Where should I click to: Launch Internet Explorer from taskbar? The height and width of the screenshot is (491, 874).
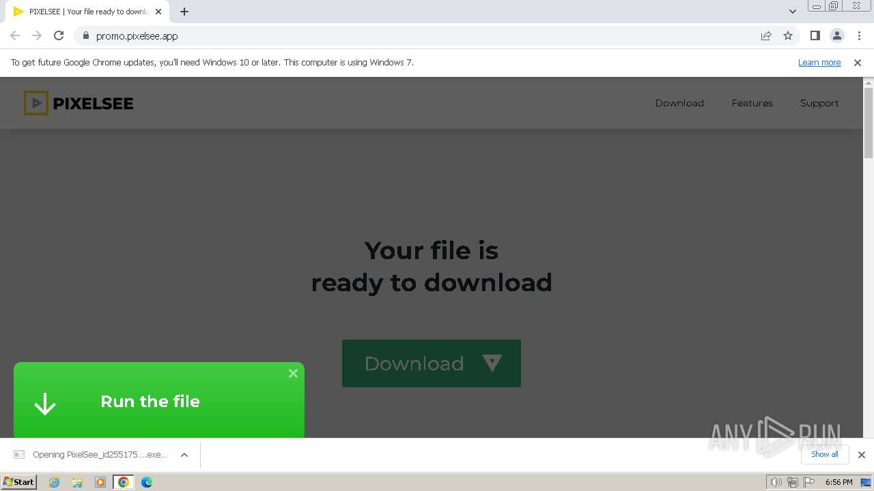pyautogui.click(x=55, y=482)
